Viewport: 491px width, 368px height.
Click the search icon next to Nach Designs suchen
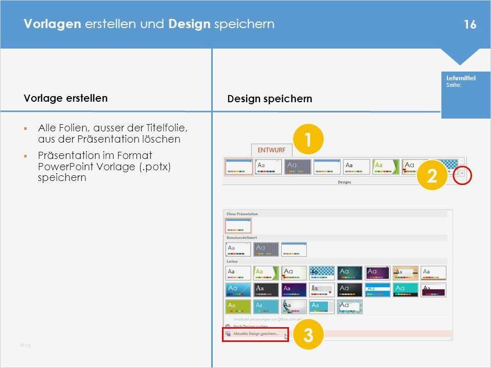pos(227,326)
